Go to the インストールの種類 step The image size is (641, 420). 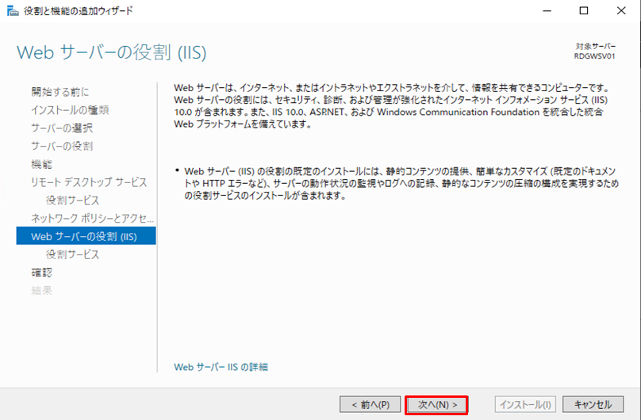[70, 109]
